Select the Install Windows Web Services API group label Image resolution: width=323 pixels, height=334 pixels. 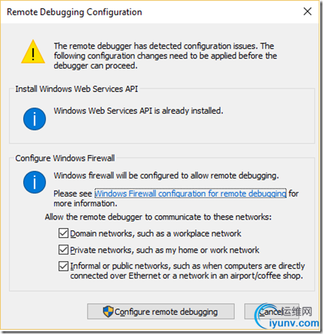[x=77, y=89]
